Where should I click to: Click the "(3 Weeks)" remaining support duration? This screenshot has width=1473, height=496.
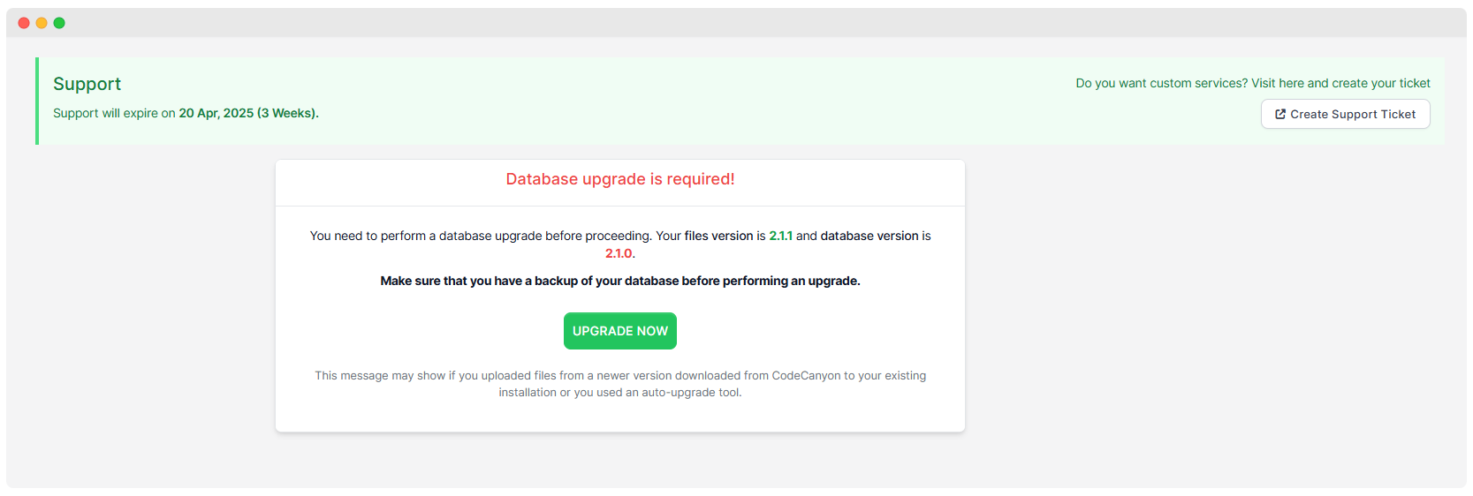coord(287,113)
